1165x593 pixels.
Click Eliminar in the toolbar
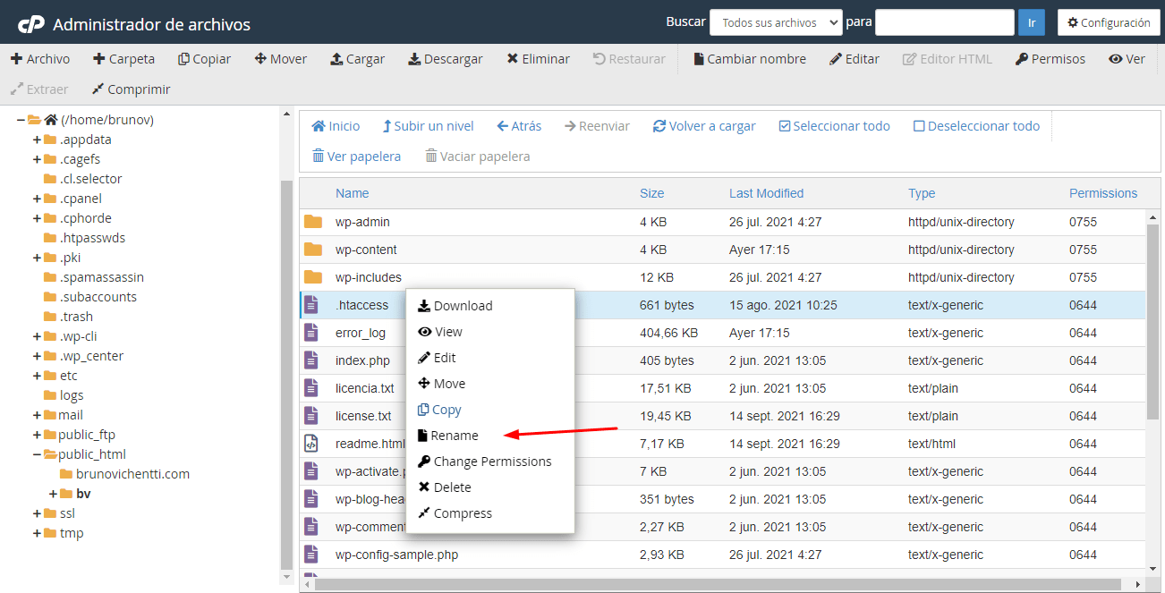[538, 59]
